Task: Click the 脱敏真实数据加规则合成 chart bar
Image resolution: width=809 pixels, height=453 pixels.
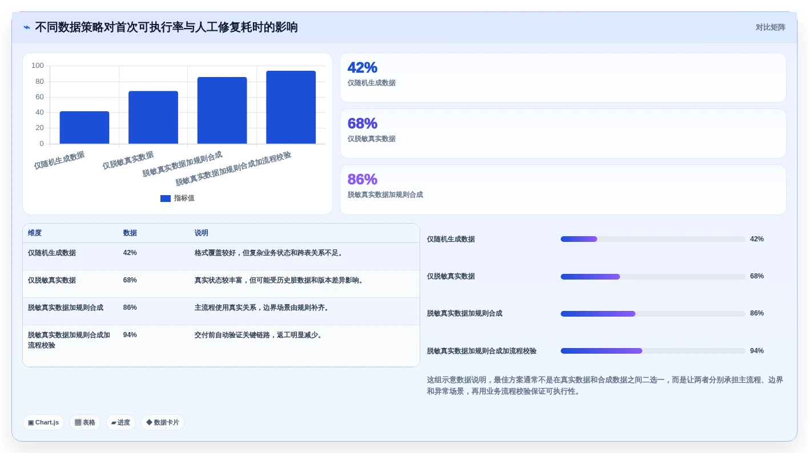Action: click(222, 110)
